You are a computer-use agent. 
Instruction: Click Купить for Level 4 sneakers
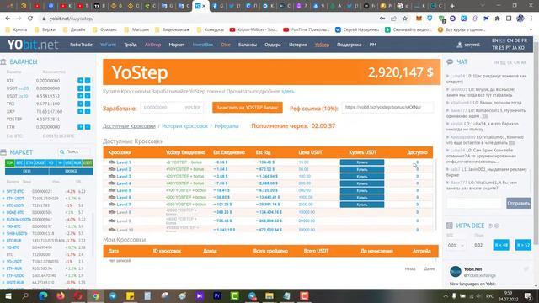tap(362, 183)
